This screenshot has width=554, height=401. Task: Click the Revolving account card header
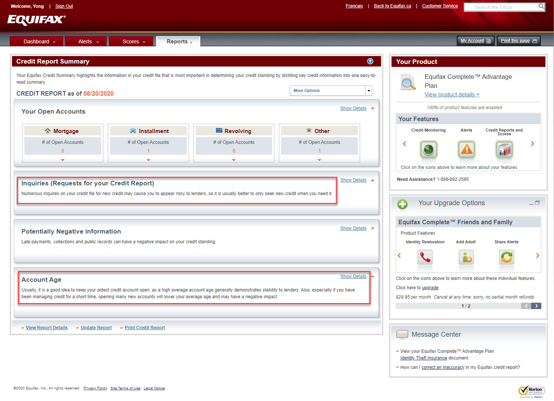234,131
